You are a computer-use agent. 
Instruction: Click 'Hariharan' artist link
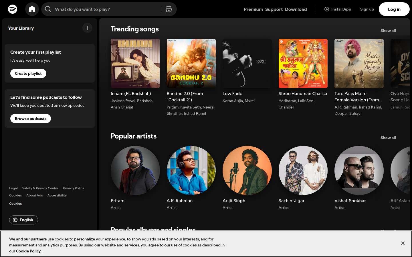click(x=287, y=101)
